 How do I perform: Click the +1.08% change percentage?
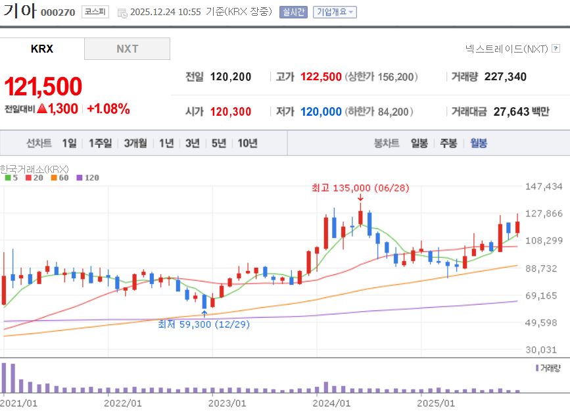click(108, 109)
